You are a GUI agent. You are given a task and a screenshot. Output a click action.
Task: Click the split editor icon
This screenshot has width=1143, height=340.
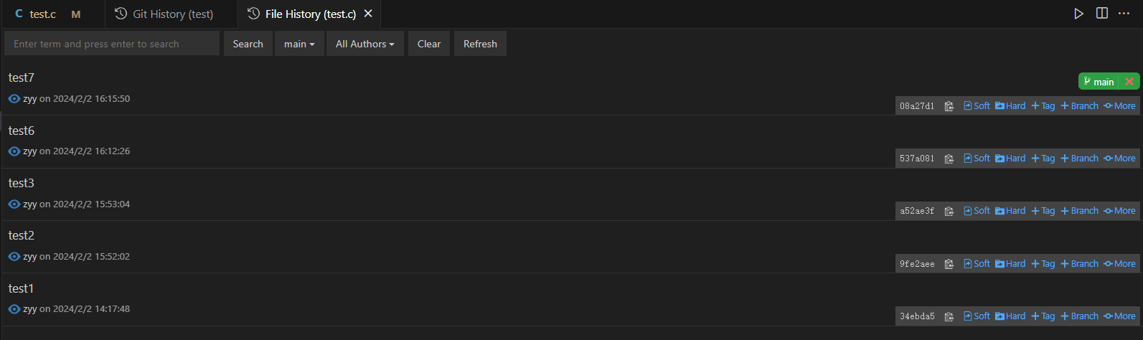tap(1102, 14)
